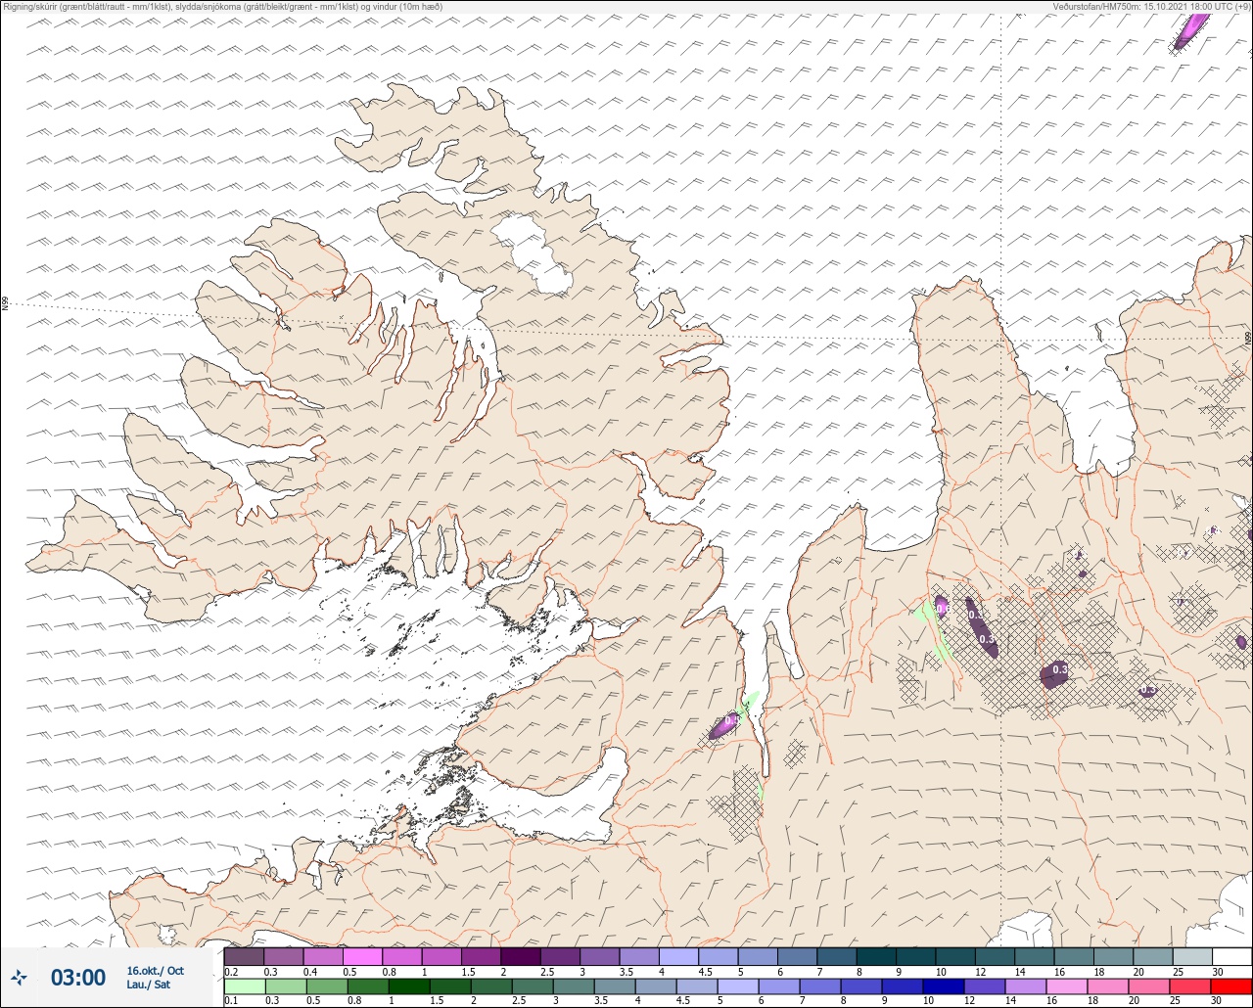The width and height of the screenshot is (1253, 1008).
Task: Select the light periwinkle swatch labeled 4 in upper legend
Action: [x=678, y=956]
